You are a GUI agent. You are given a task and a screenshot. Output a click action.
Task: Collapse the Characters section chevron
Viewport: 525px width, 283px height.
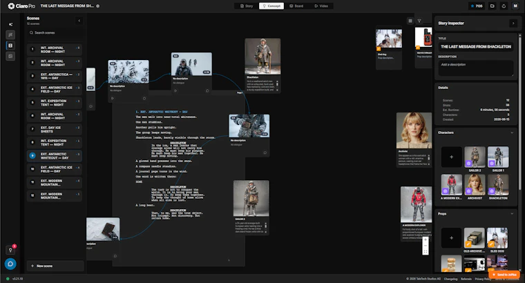[x=512, y=133]
